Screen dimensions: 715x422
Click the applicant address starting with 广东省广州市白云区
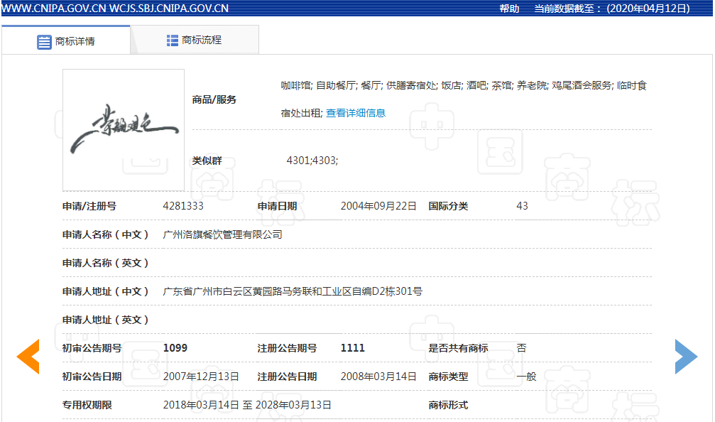point(293,291)
